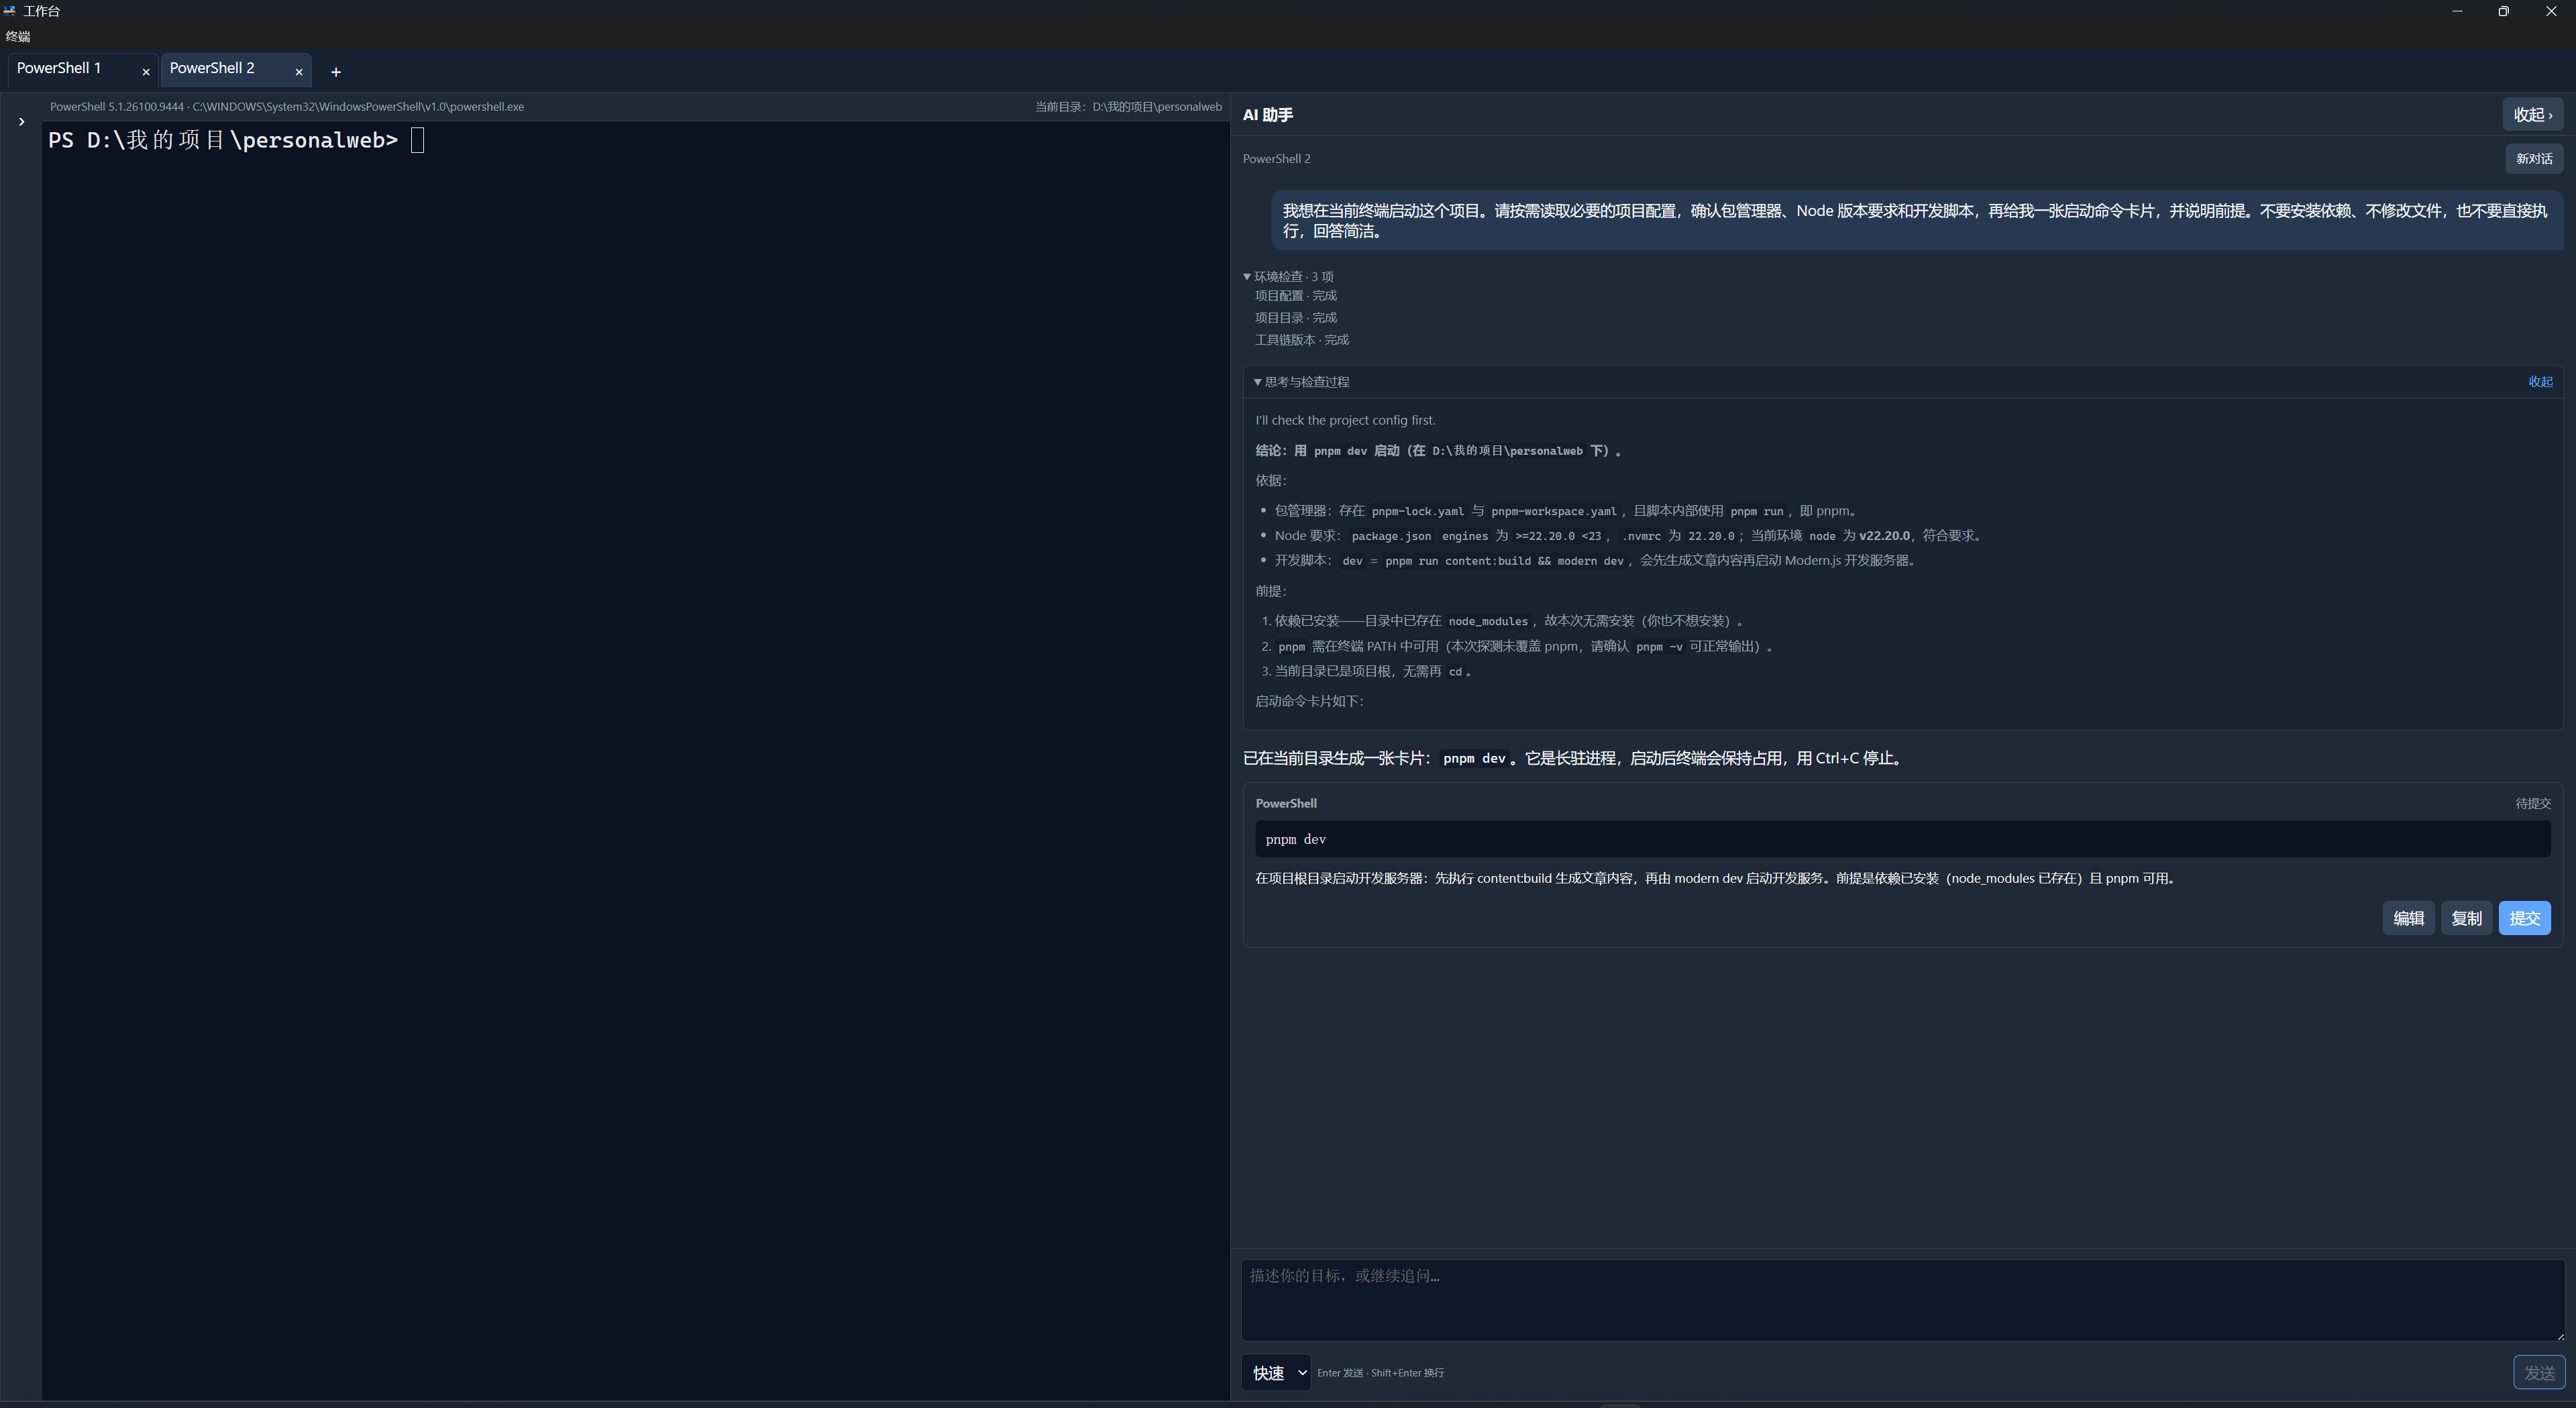2576x1408 pixels.
Task: Restore down the 工作台 window
Action: coord(2504,11)
